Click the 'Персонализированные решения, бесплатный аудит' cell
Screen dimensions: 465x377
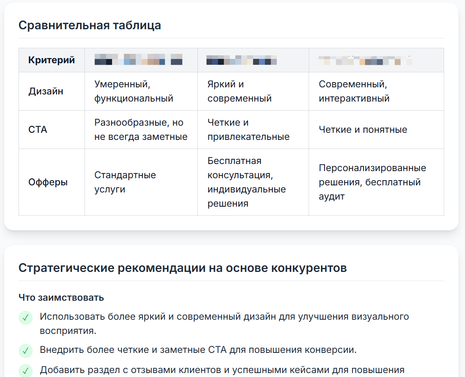pyautogui.click(x=376, y=182)
